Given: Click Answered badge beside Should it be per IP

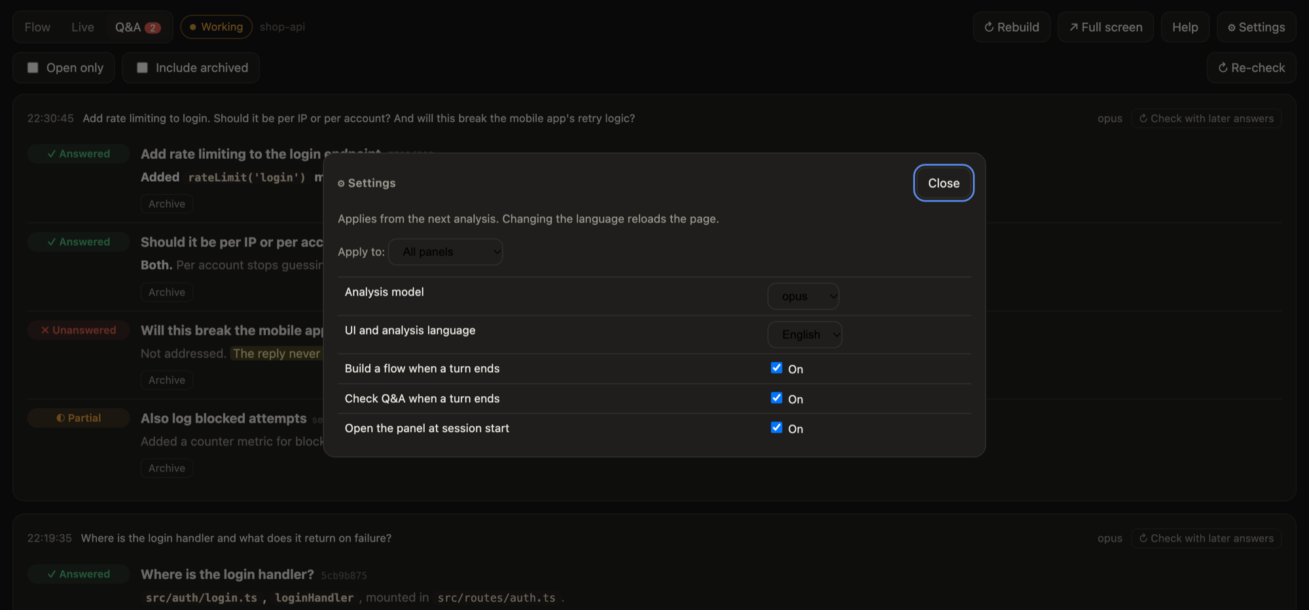Looking at the screenshot, I should click(x=79, y=242).
